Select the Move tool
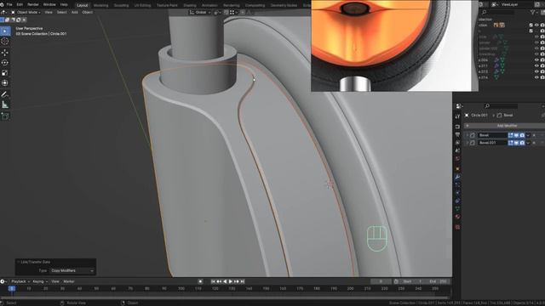545x306 pixels. coord(5,53)
